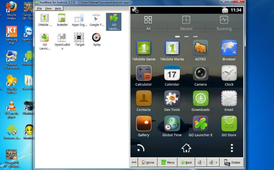Go to third drawer page indicator
Screen dimensions: 274x170
pyautogui.click(x=195, y=37)
